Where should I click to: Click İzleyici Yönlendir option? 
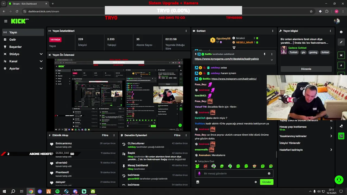[290, 143]
